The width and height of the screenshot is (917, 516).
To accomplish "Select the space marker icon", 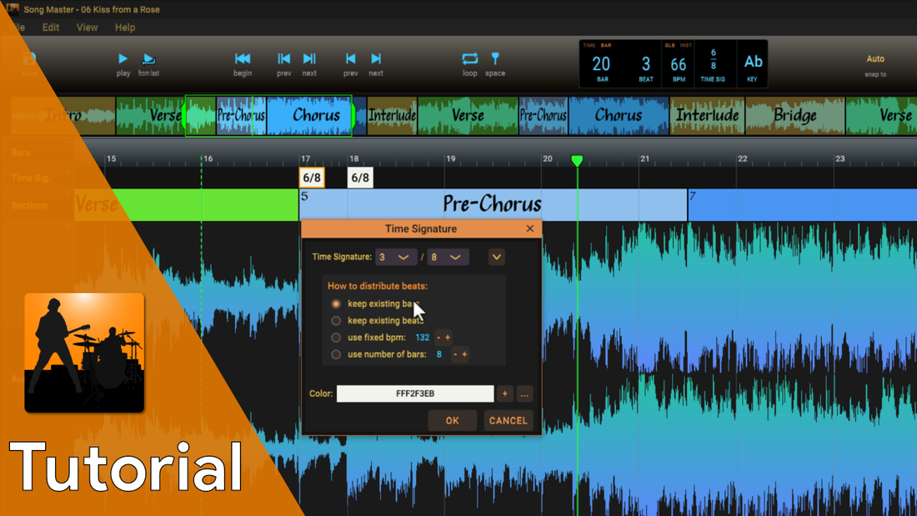I will [x=495, y=60].
